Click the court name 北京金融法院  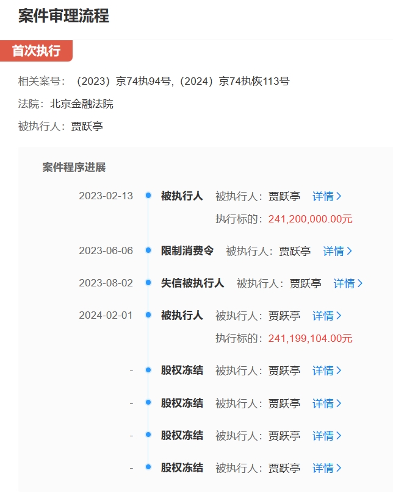coord(82,104)
